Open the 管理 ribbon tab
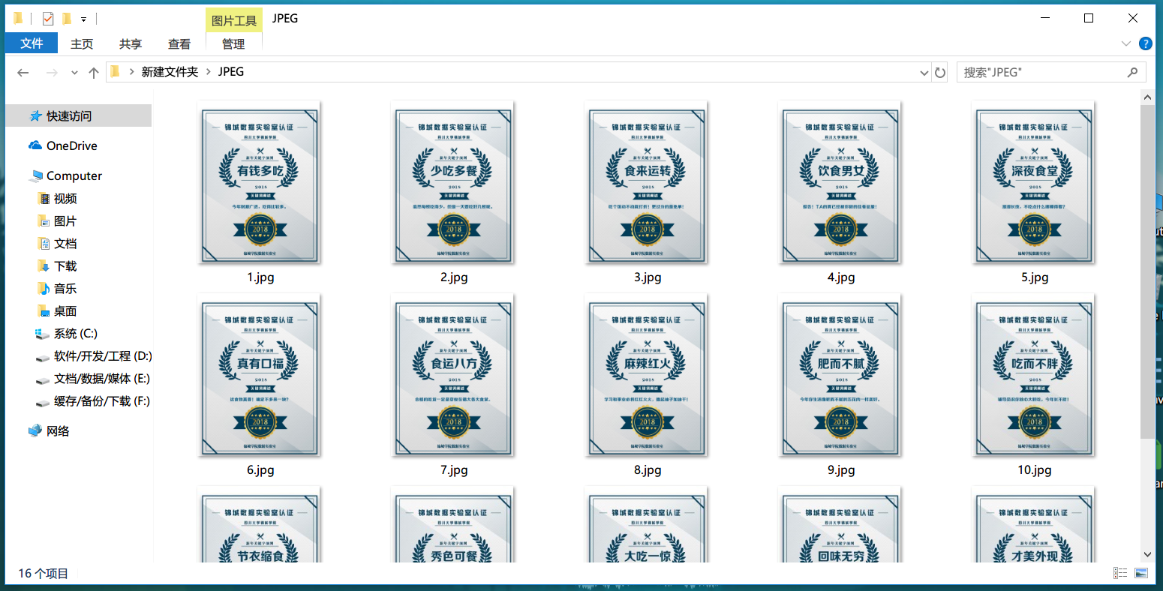Screen dimensions: 1163x591 pyautogui.click(x=233, y=43)
